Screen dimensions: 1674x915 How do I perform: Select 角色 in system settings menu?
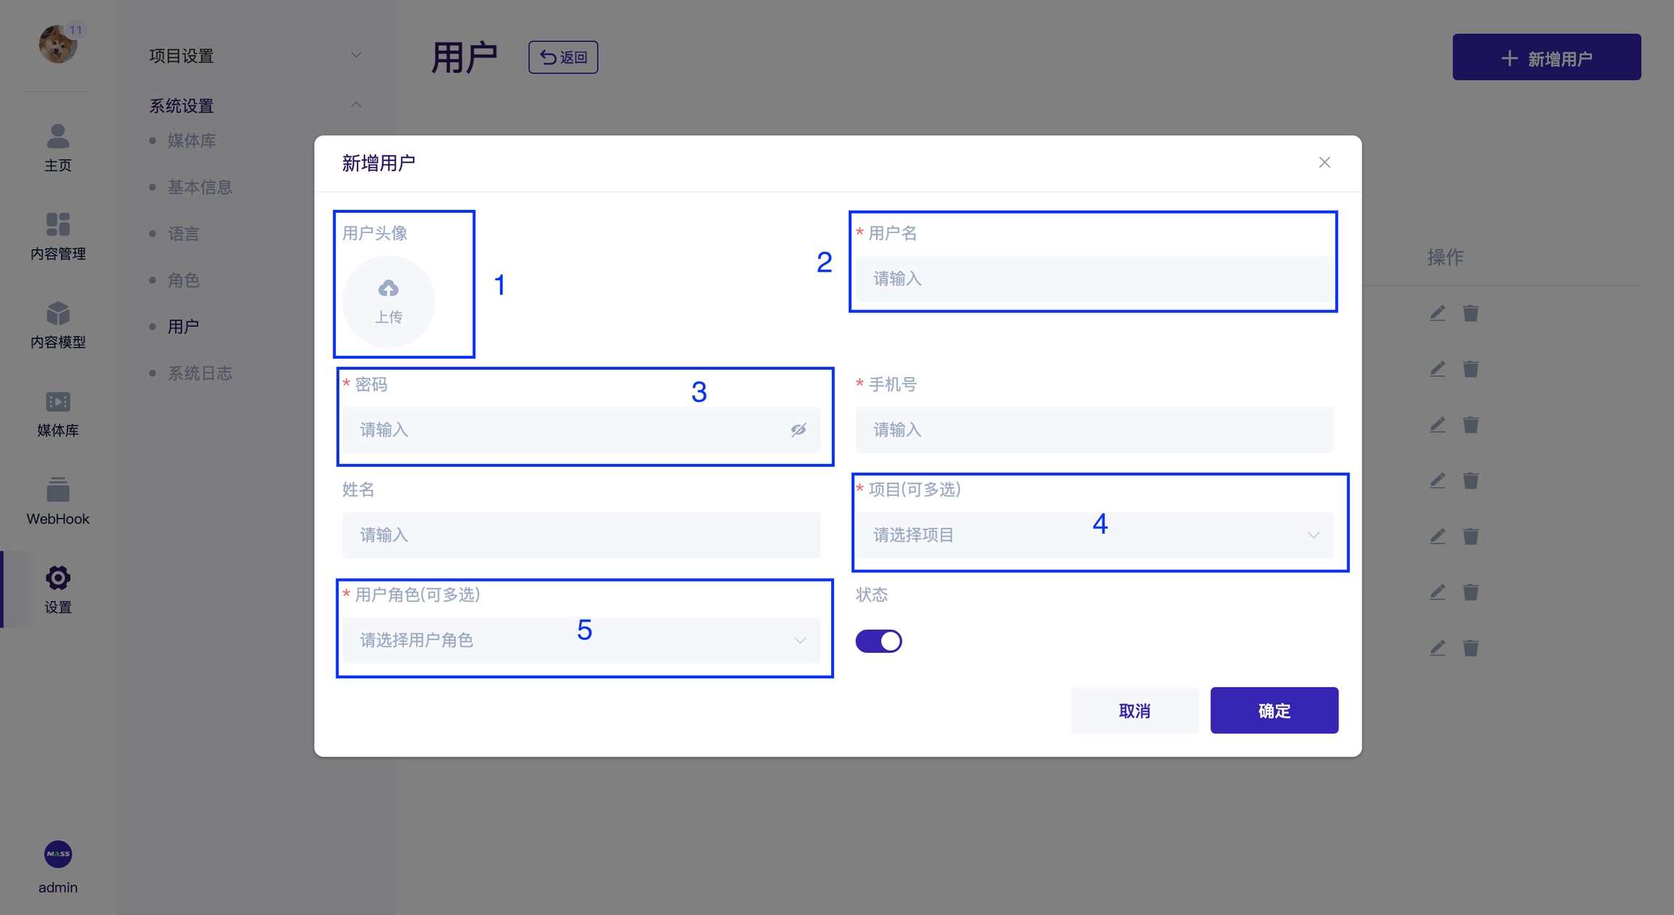point(183,280)
